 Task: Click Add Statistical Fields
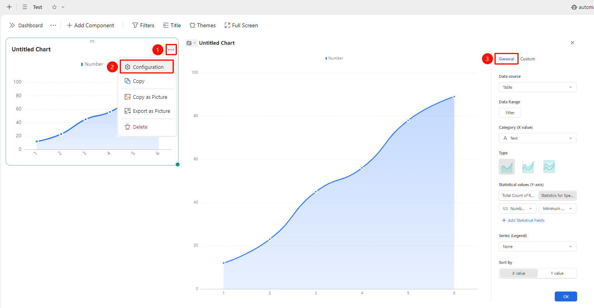[523, 220]
